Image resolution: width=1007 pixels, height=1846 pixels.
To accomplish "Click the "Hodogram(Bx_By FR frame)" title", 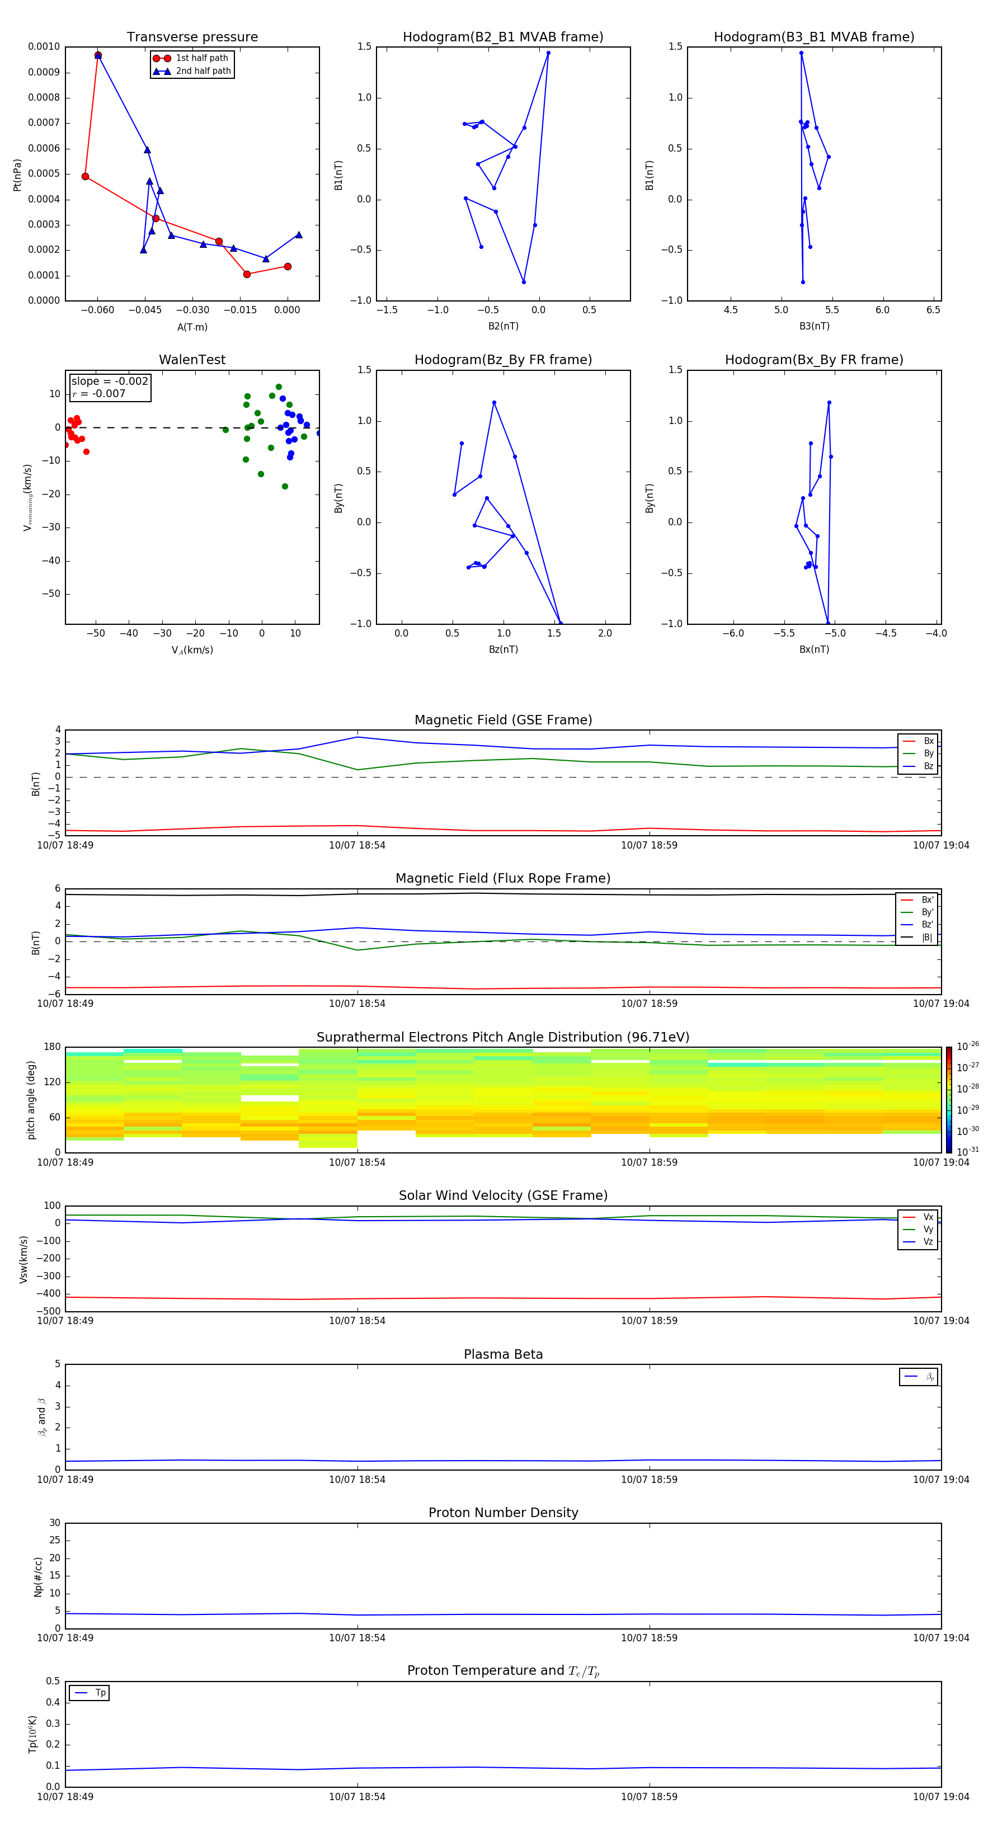I will 814,360.
